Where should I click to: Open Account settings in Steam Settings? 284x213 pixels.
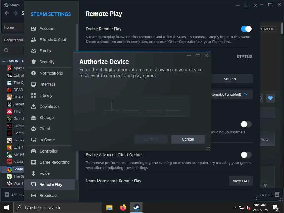49,29
